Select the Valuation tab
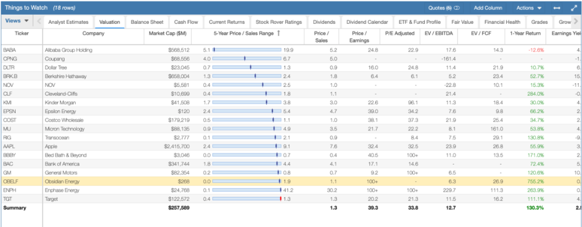The height and width of the screenshot is (227, 582). coord(109,22)
